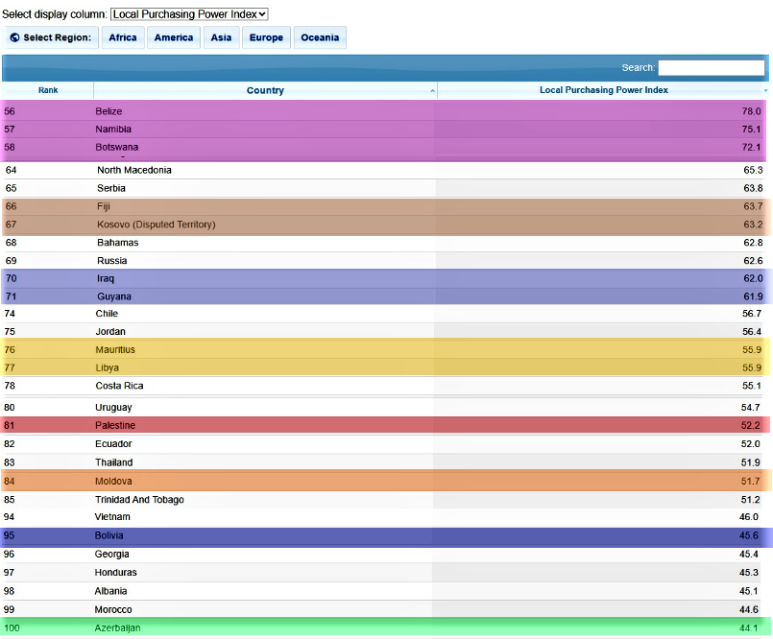Filter by the Asia region
The height and width of the screenshot is (639, 773).
point(221,37)
